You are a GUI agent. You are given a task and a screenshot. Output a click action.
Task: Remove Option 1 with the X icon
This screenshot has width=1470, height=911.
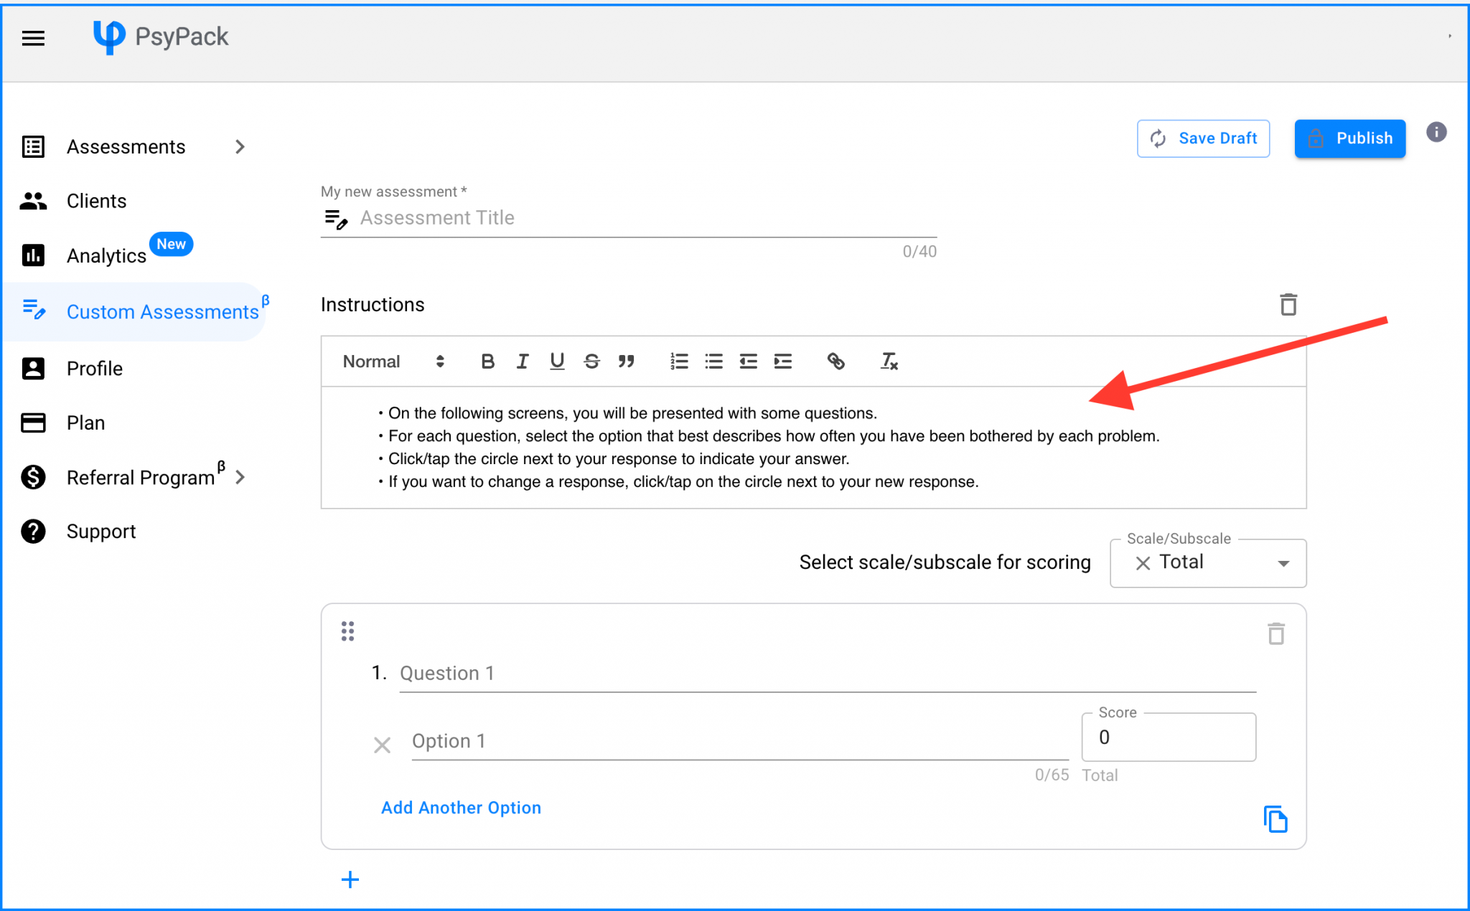click(382, 745)
